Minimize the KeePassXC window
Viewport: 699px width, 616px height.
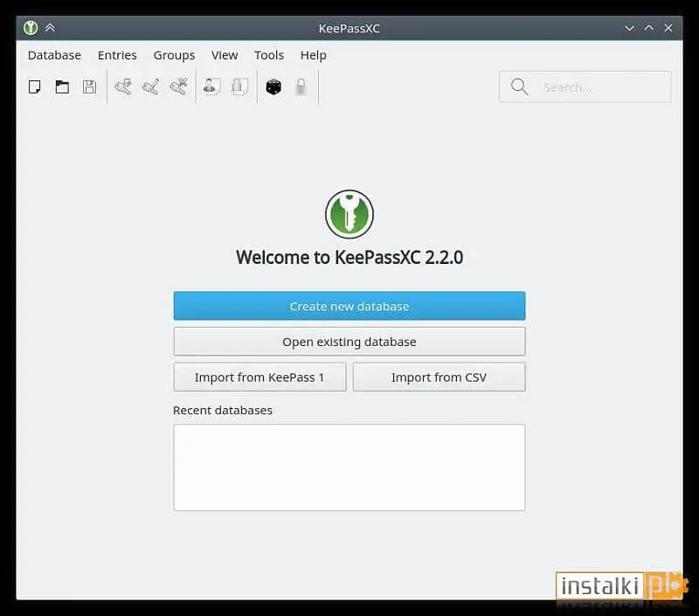pos(629,28)
